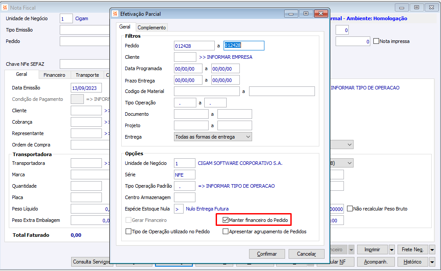This screenshot has width=441, height=271.
Task: Open the grey combo box beside Ordem de Compra
Action: pos(341,145)
